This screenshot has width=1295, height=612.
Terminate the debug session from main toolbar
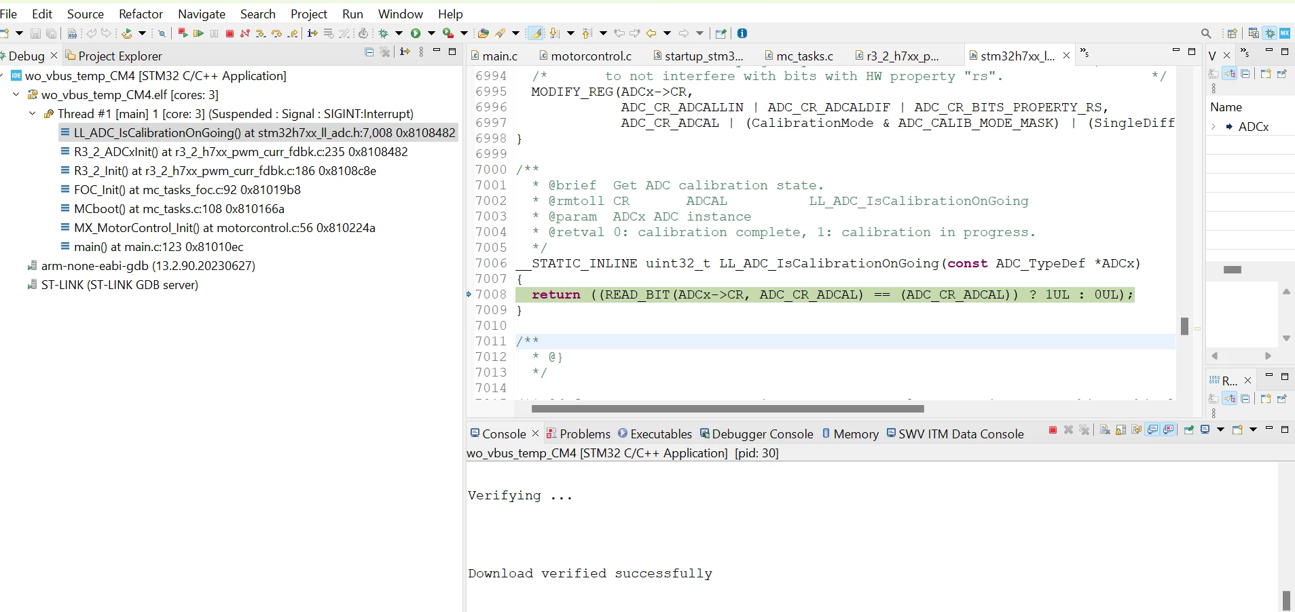[x=230, y=33]
